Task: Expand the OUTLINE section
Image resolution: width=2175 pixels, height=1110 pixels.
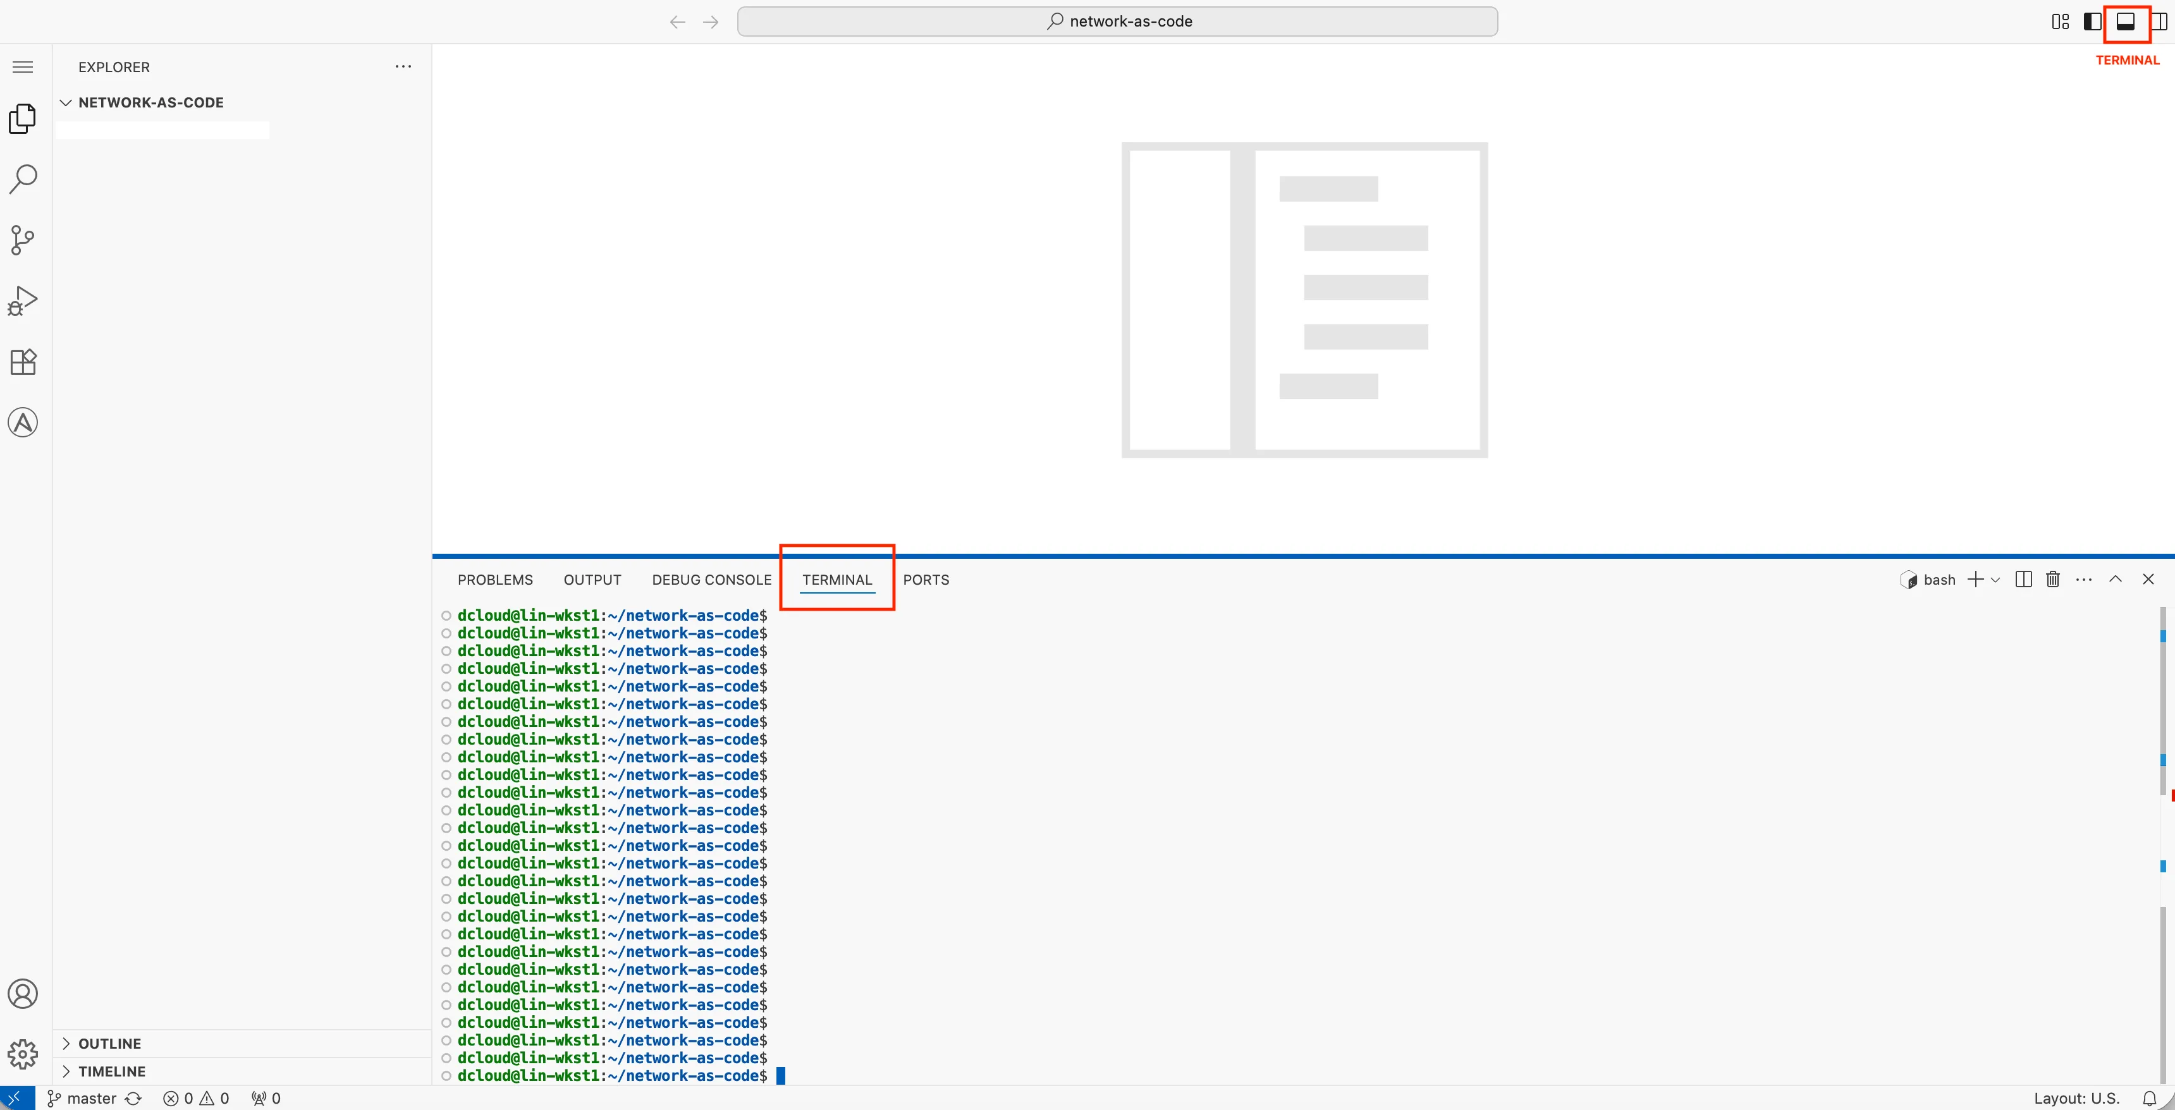Action: click(110, 1044)
